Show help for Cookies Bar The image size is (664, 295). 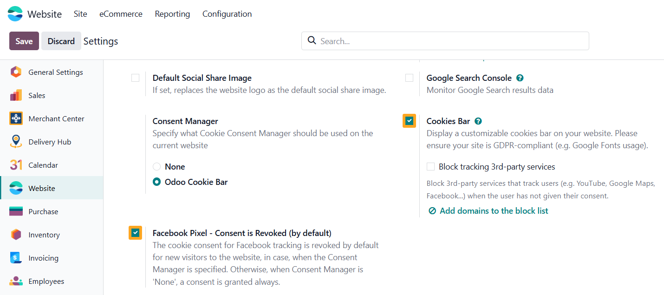click(x=478, y=121)
